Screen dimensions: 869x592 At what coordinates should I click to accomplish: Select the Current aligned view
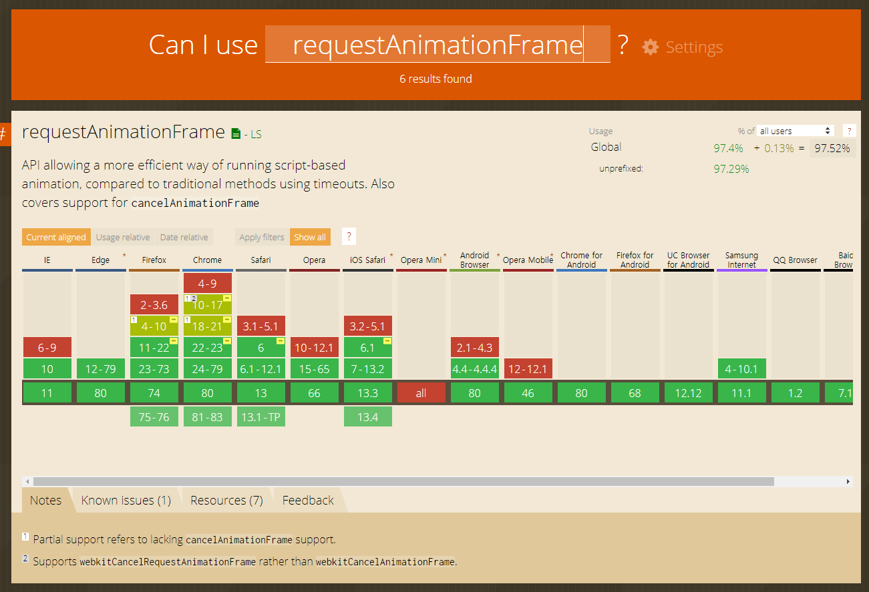pyautogui.click(x=56, y=237)
